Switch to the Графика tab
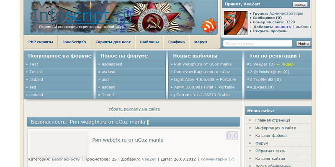This screenshot has height=167, width=335. [176, 42]
